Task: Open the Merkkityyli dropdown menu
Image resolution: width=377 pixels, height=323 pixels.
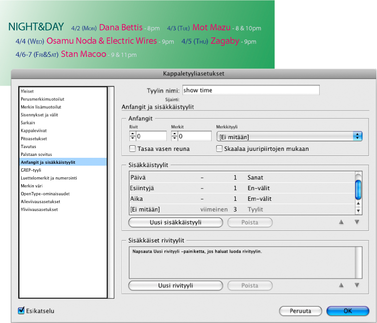Action: click(289, 136)
